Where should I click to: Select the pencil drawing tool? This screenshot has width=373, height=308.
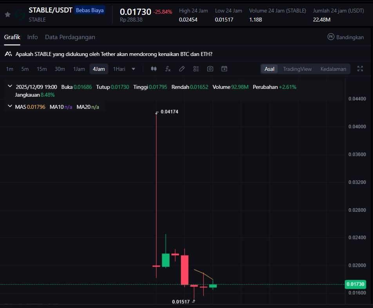click(182, 69)
